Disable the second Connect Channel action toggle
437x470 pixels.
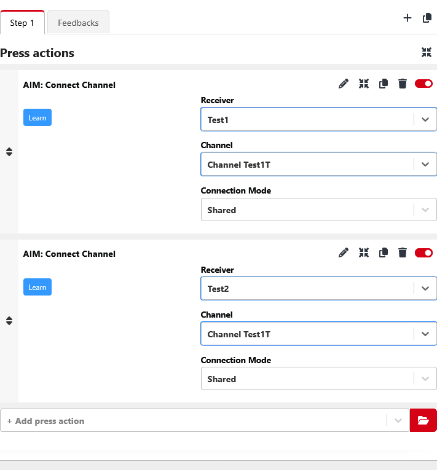(423, 253)
